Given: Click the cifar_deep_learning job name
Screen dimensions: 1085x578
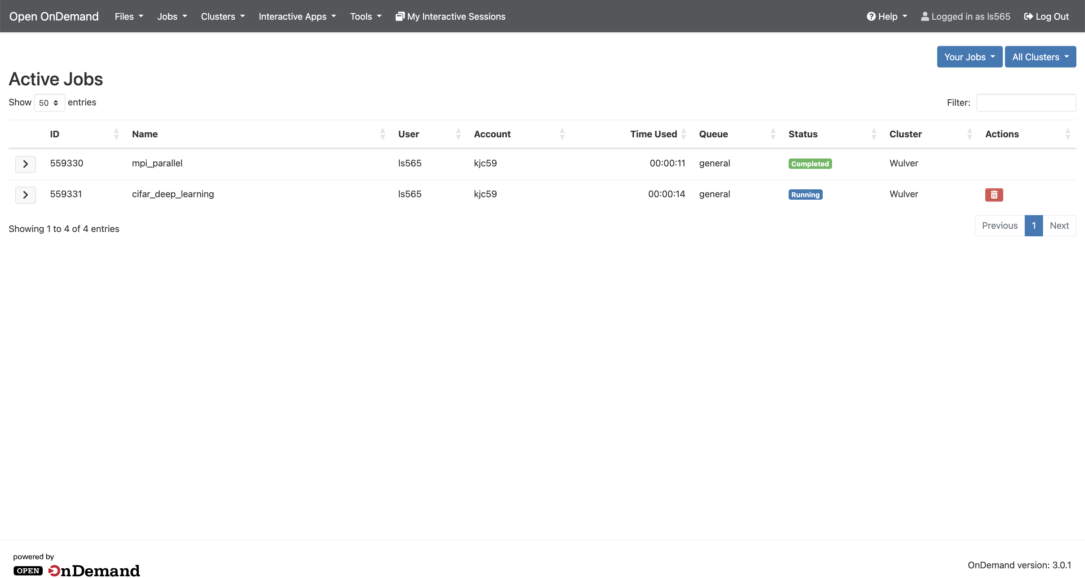Looking at the screenshot, I should click(173, 194).
